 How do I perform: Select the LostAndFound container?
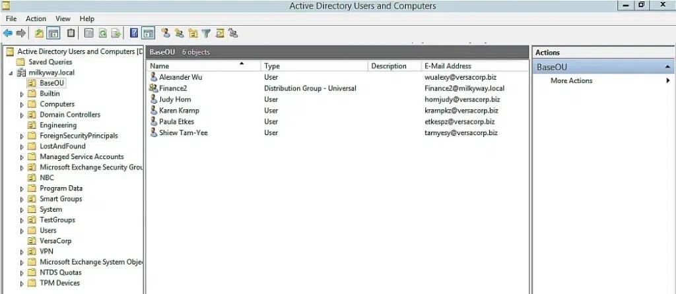coord(63,146)
